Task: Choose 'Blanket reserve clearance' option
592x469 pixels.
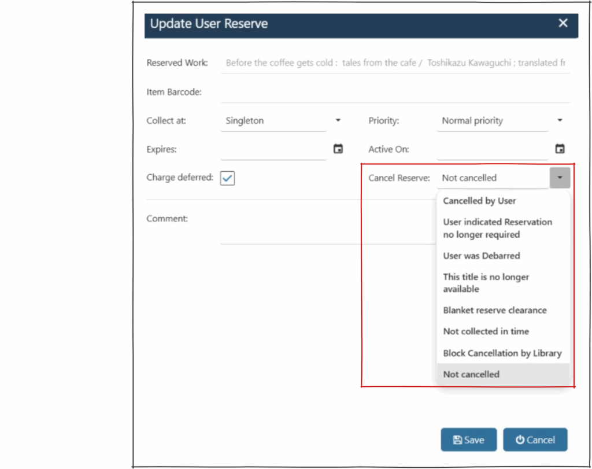Action: coord(494,310)
